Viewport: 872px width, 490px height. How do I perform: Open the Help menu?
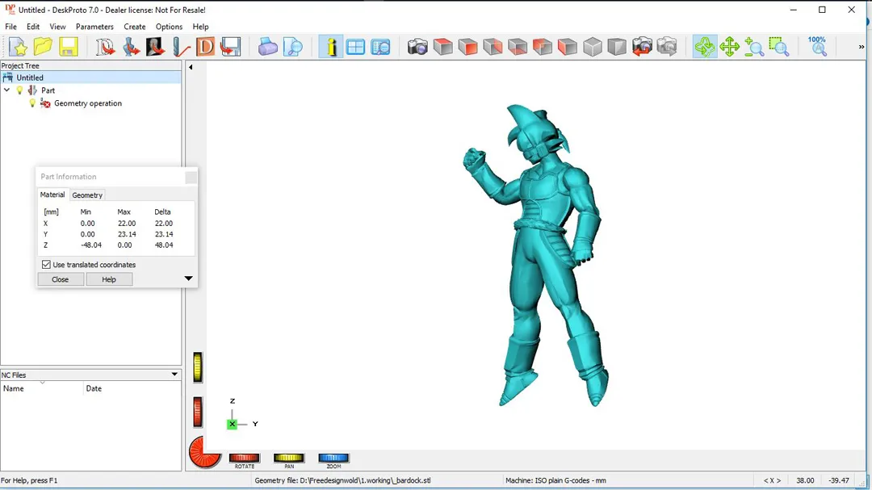click(200, 27)
